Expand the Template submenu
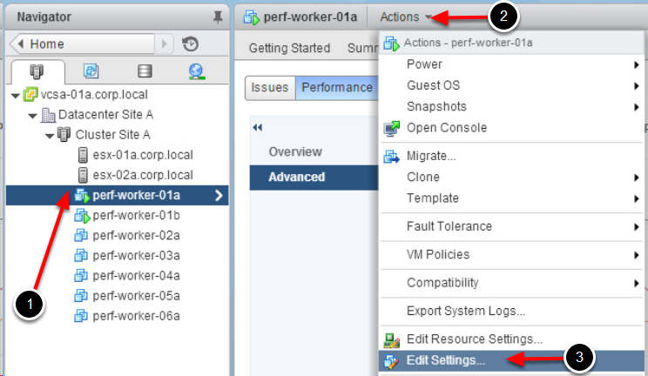The height and width of the screenshot is (376, 648). point(637,198)
